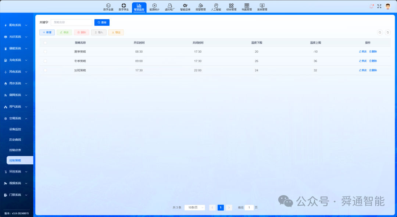Open the 10条/页 page size dropdown
This screenshot has width=397, height=217.
195,208
